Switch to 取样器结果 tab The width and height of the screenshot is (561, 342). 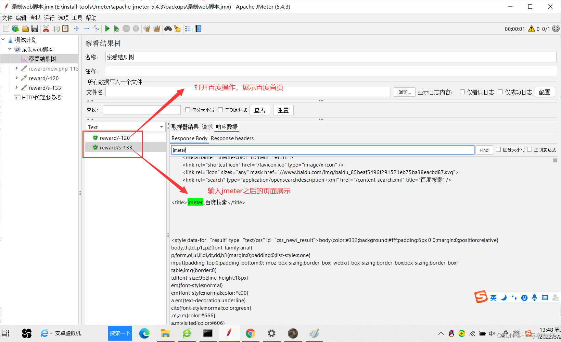point(185,127)
